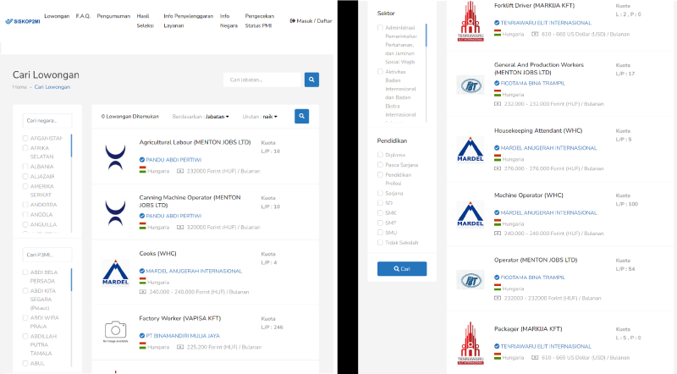Click salary money icon on Cooks (WHC) listing
This screenshot has height=374, width=677.
[142, 292]
